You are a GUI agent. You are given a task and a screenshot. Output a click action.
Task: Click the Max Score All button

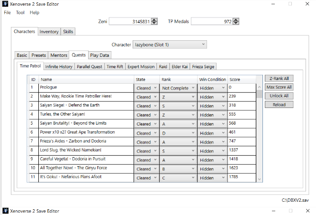click(279, 87)
